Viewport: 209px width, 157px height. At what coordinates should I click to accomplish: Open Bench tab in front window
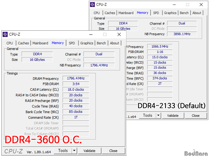click(101, 43)
